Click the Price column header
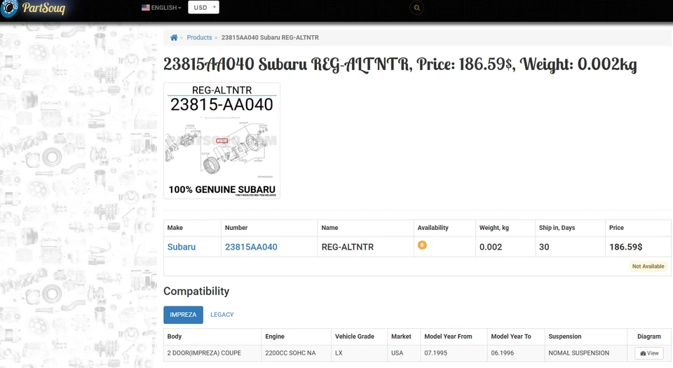 point(617,228)
